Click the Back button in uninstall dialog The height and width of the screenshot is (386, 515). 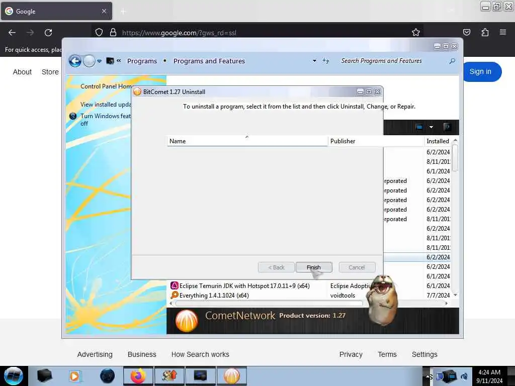click(276, 267)
